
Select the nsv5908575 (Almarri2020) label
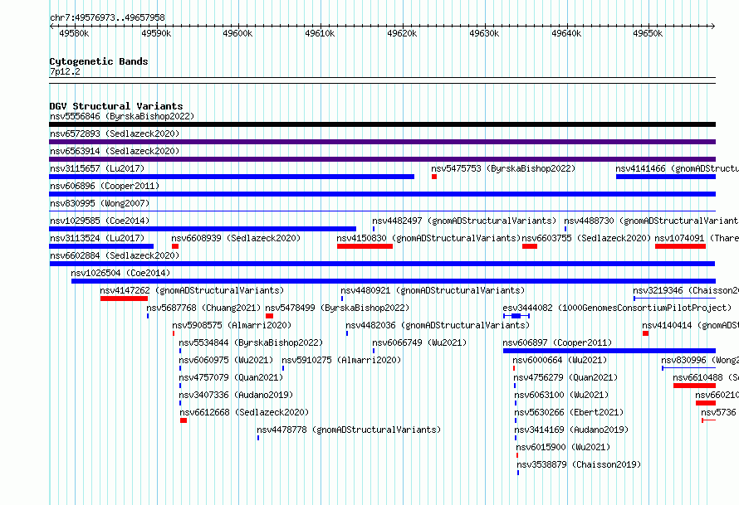point(232,325)
